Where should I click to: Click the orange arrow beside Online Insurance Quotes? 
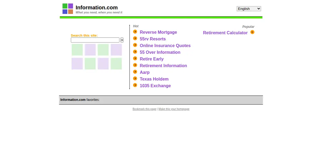coord(135,45)
